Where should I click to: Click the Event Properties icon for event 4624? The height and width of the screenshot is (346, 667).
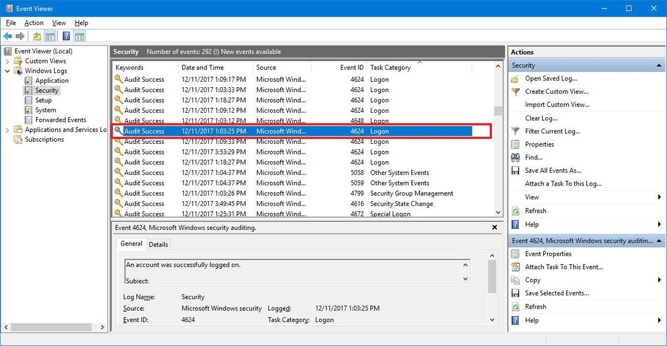pos(515,253)
